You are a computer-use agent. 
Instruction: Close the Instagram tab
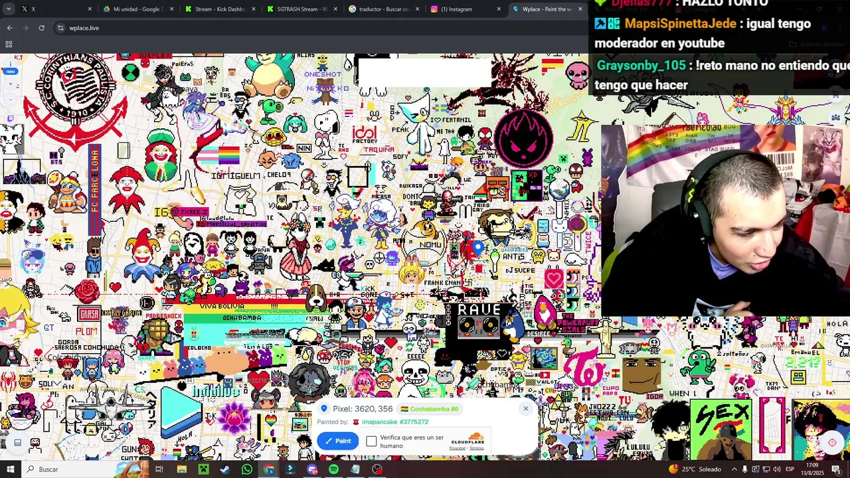(499, 9)
